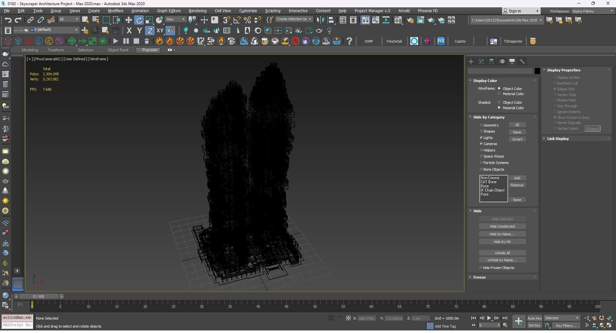Play the animation in the timeline controls

pyautogui.click(x=489, y=318)
